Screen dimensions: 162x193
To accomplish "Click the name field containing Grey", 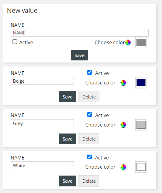I will tap(42, 123).
